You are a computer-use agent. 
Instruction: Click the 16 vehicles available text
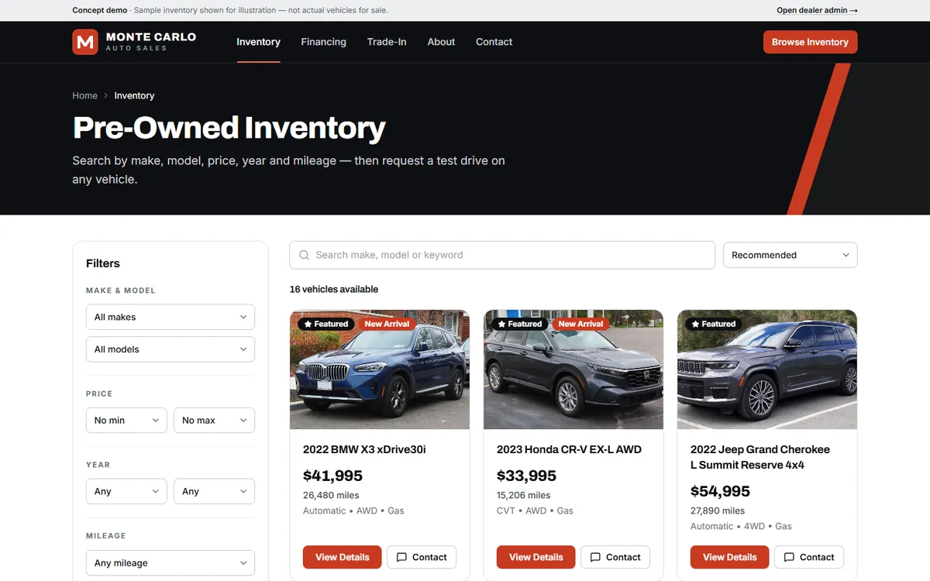pos(334,289)
